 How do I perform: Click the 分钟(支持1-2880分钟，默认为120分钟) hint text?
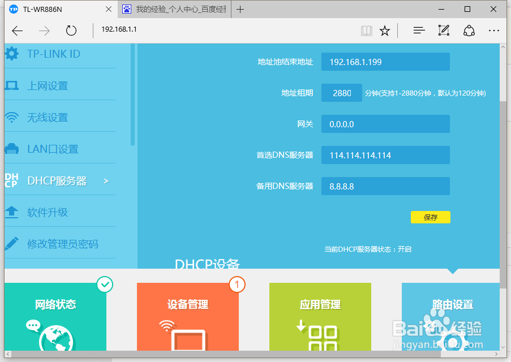[426, 93]
